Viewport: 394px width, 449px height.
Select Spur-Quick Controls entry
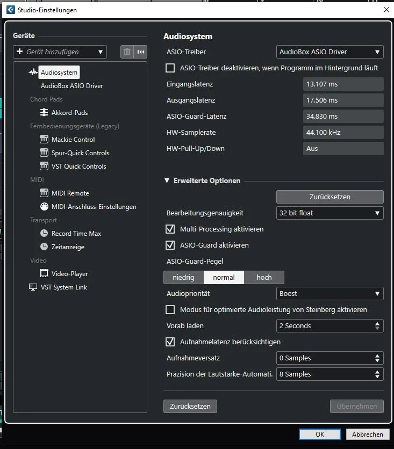[x=80, y=153]
